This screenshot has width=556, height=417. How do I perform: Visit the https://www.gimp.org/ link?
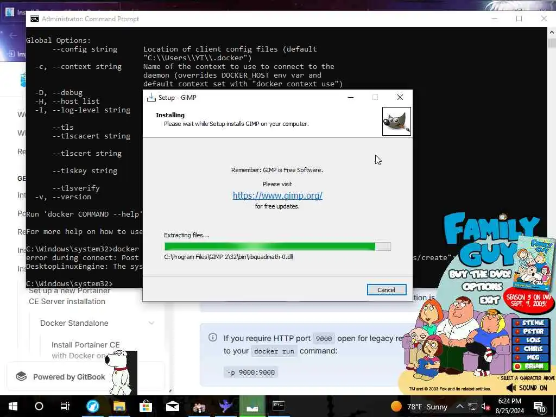(x=277, y=195)
